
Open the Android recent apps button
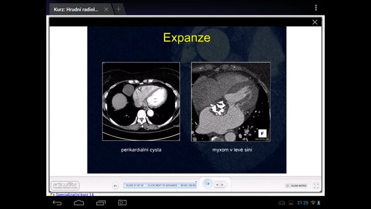[101, 203]
